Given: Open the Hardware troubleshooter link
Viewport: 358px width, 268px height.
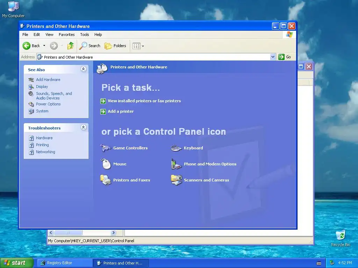Looking at the screenshot, I should pyautogui.click(x=44, y=138).
